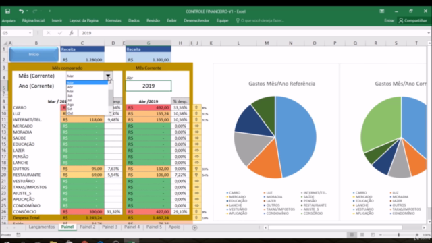The image size is (432, 243).
Task: Open the Insert Function fx dialog
Action: 71,33
